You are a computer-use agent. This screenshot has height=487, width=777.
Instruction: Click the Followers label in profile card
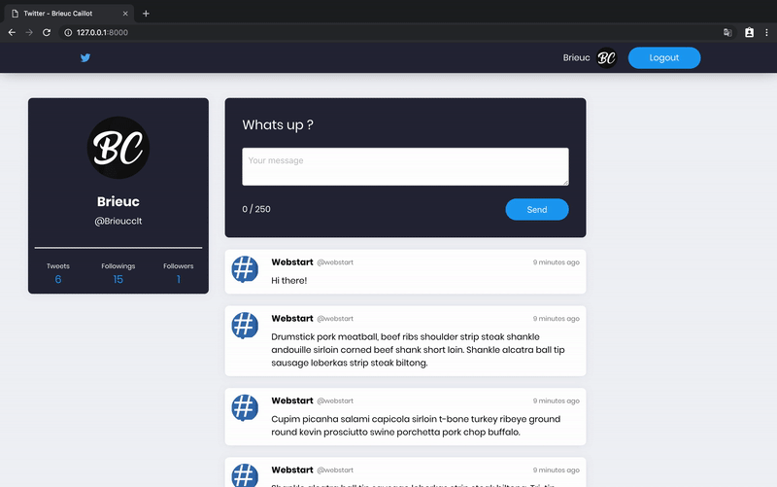pyautogui.click(x=179, y=266)
